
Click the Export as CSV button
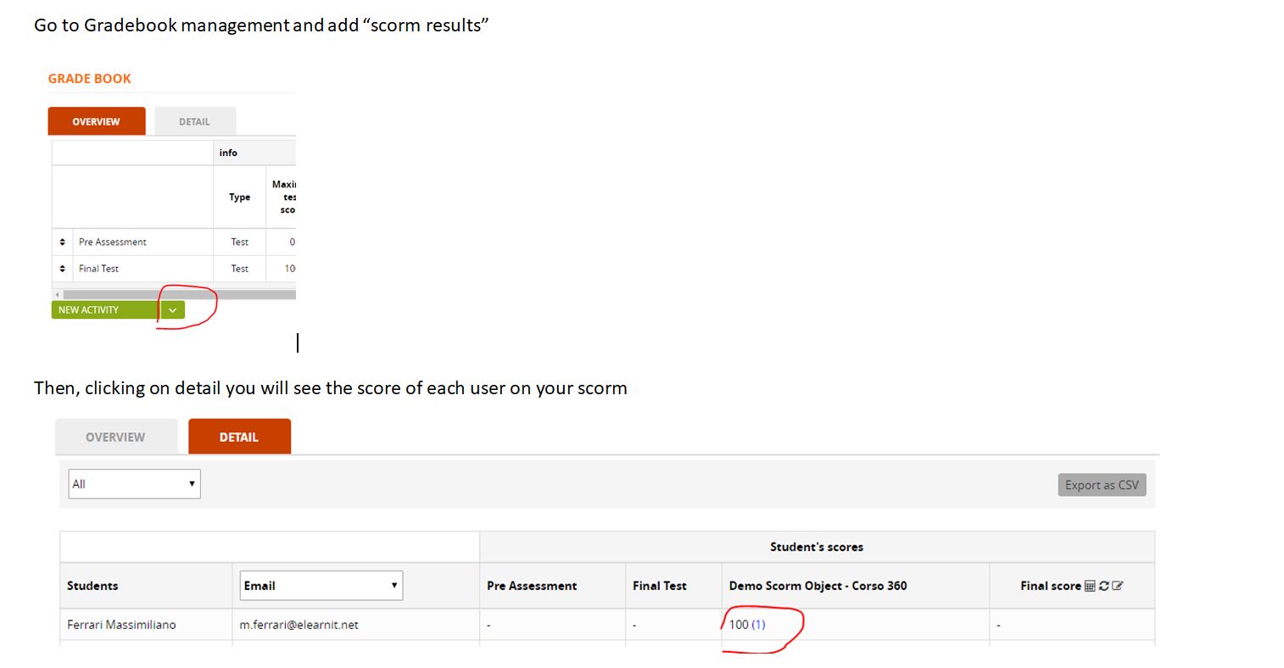click(1101, 485)
